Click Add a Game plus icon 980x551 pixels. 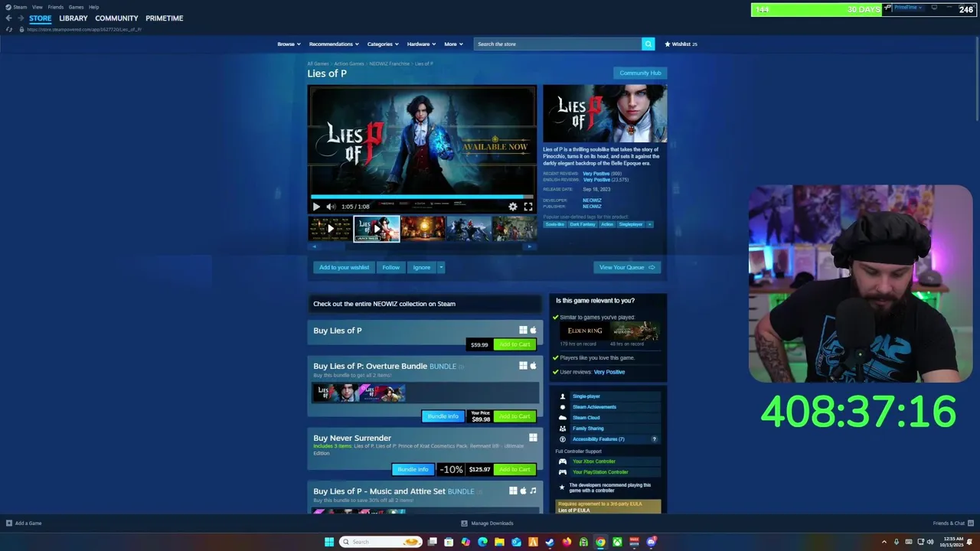click(x=9, y=523)
